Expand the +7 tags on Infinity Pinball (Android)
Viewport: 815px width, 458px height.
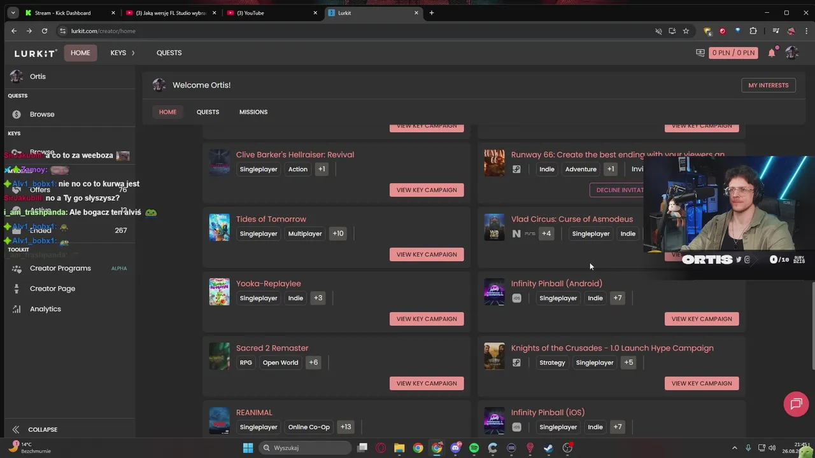[x=618, y=298]
